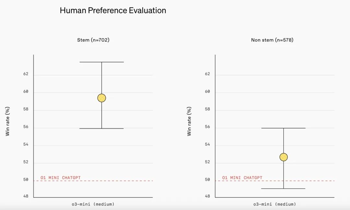Click the red dashed baseline in Stem chart
This screenshot has width=350, height=210.
click(x=93, y=181)
